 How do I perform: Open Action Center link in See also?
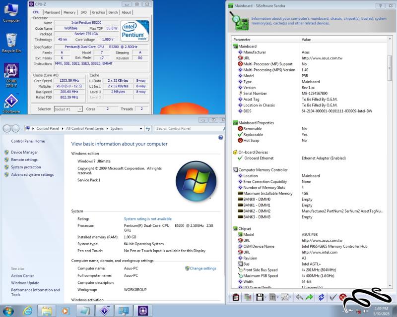point(22,276)
